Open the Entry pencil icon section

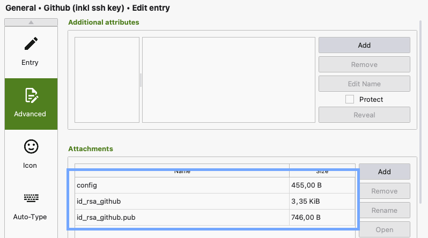(x=31, y=43)
